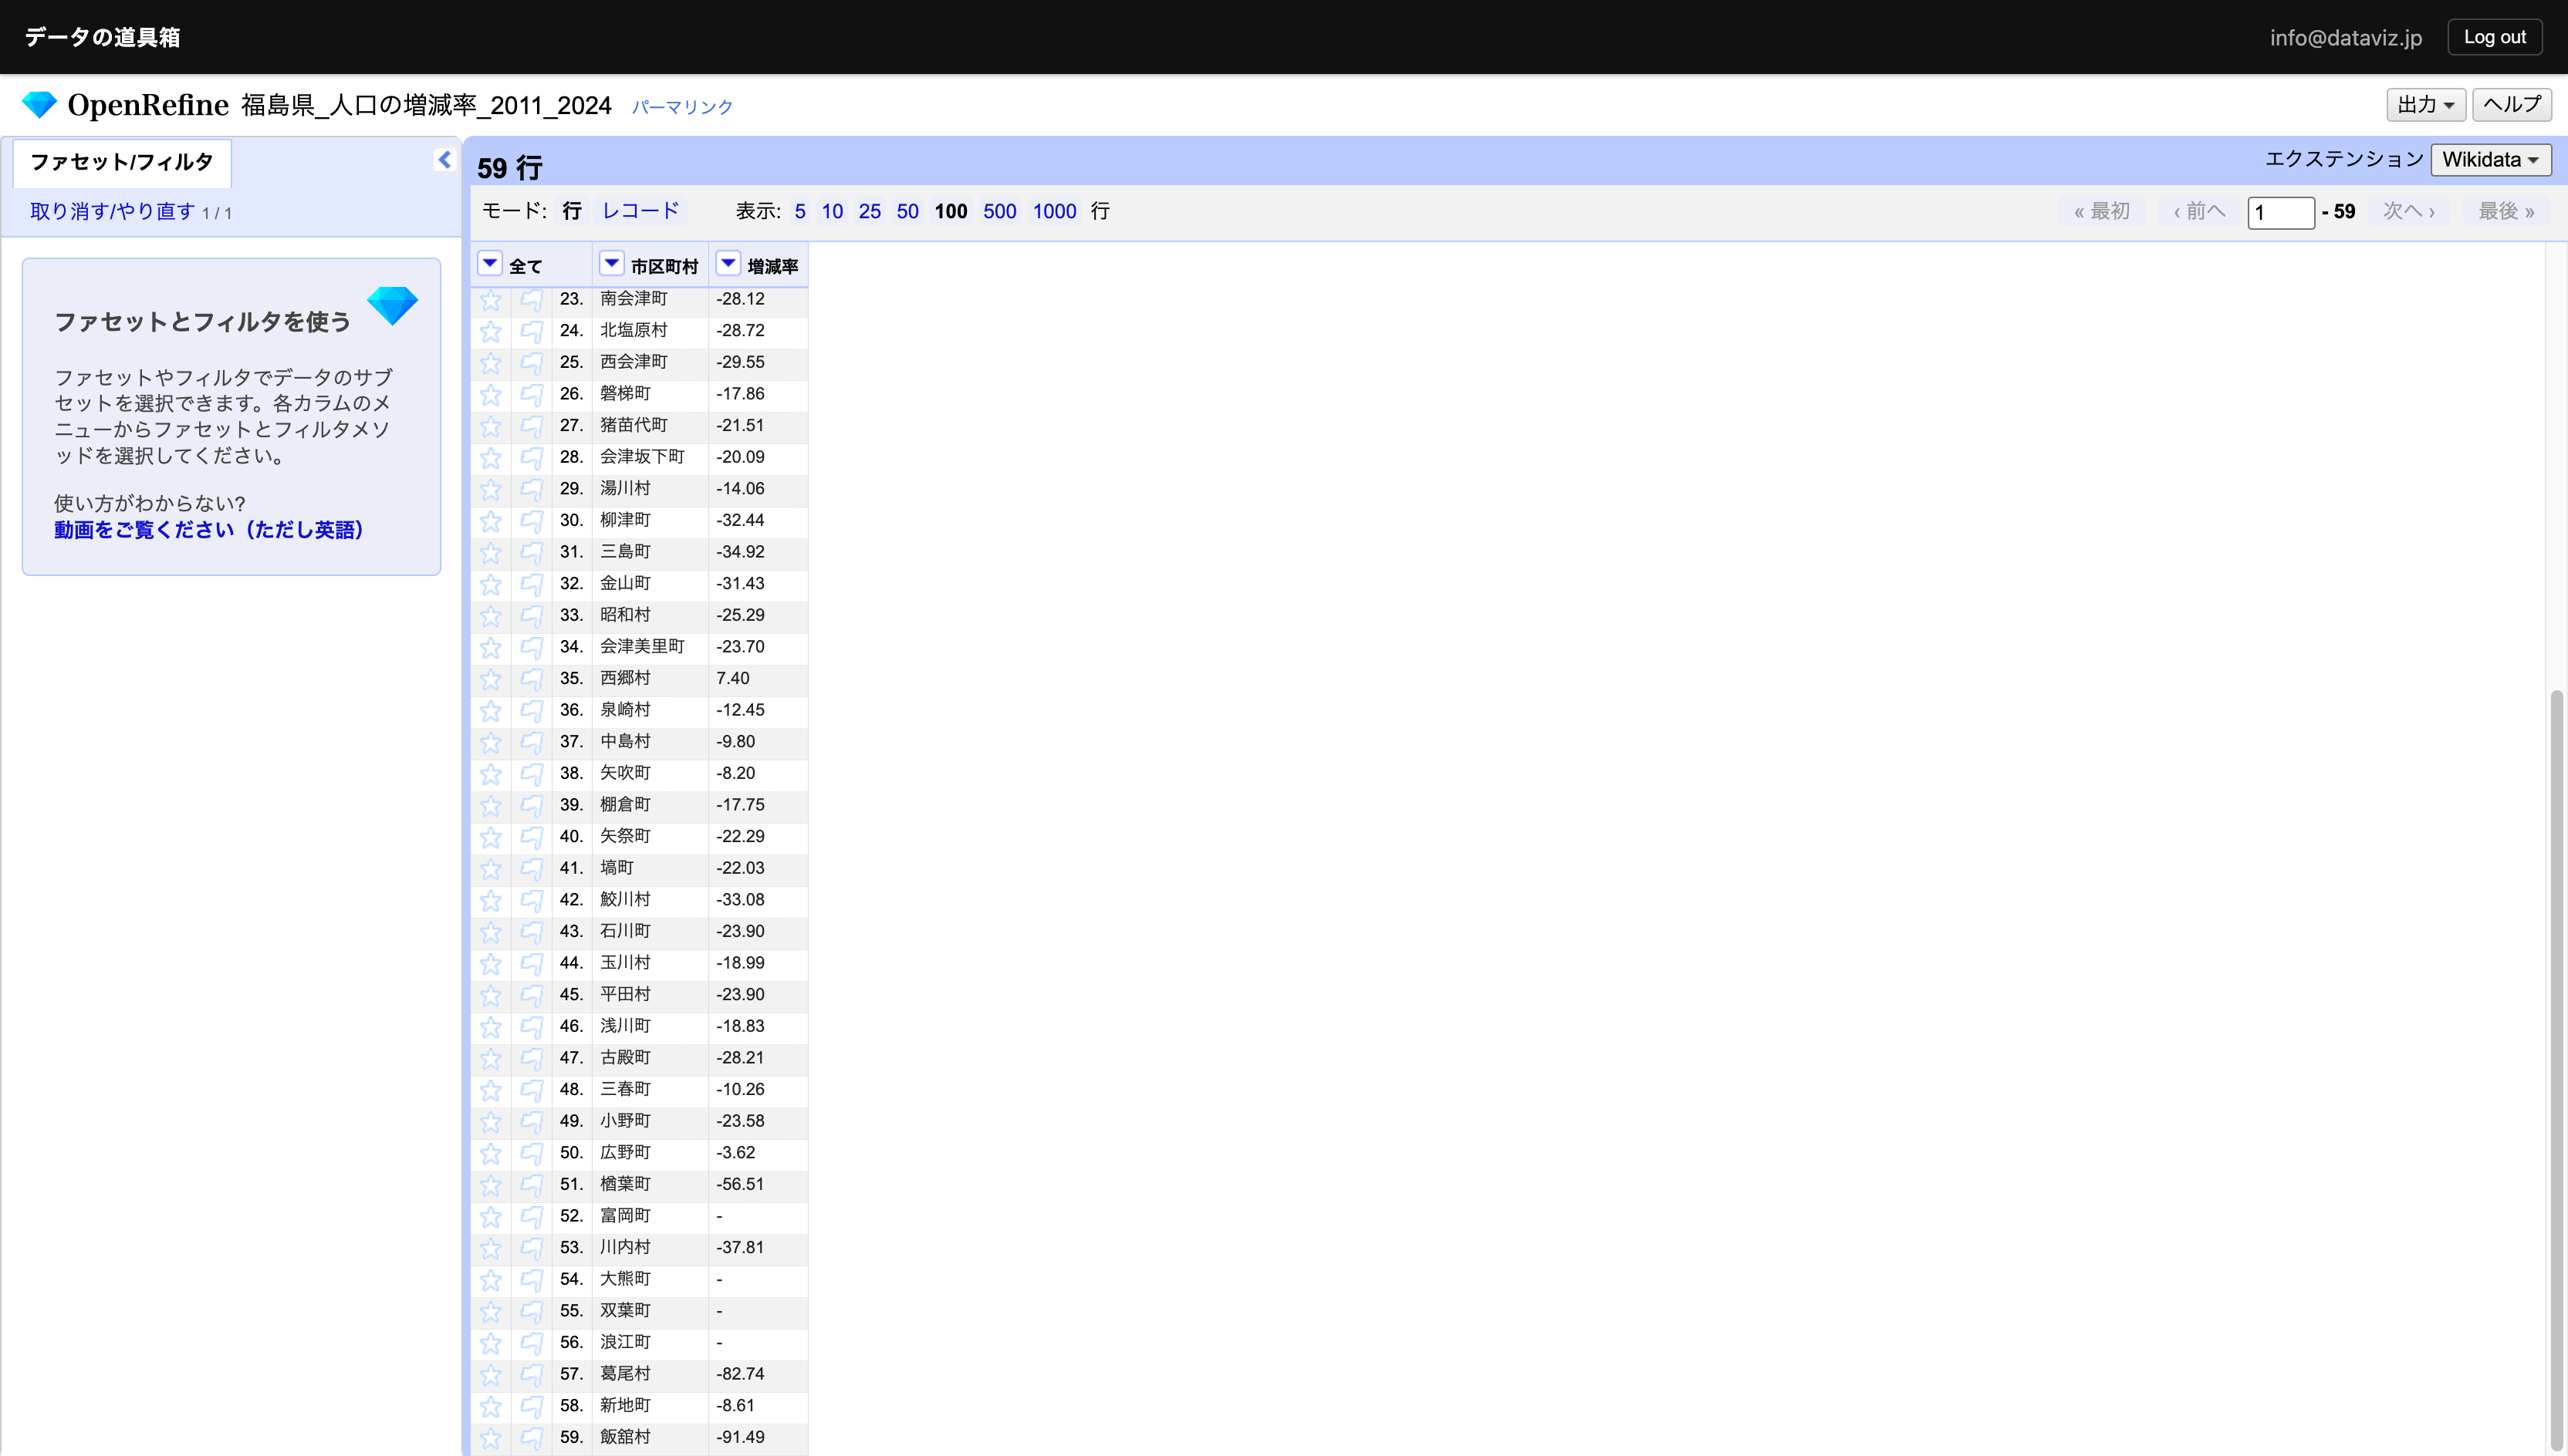This screenshot has width=2568, height=1456.
Task: Star row 42 鮫川村
Action: click(x=490, y=900)
